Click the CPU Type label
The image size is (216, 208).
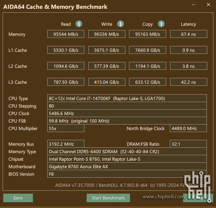coord(18,98)
